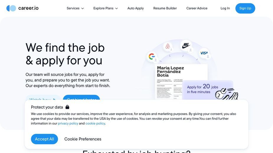Click the Visa logo bubble
The image size is (273, 153).
[x=204, y=53]
